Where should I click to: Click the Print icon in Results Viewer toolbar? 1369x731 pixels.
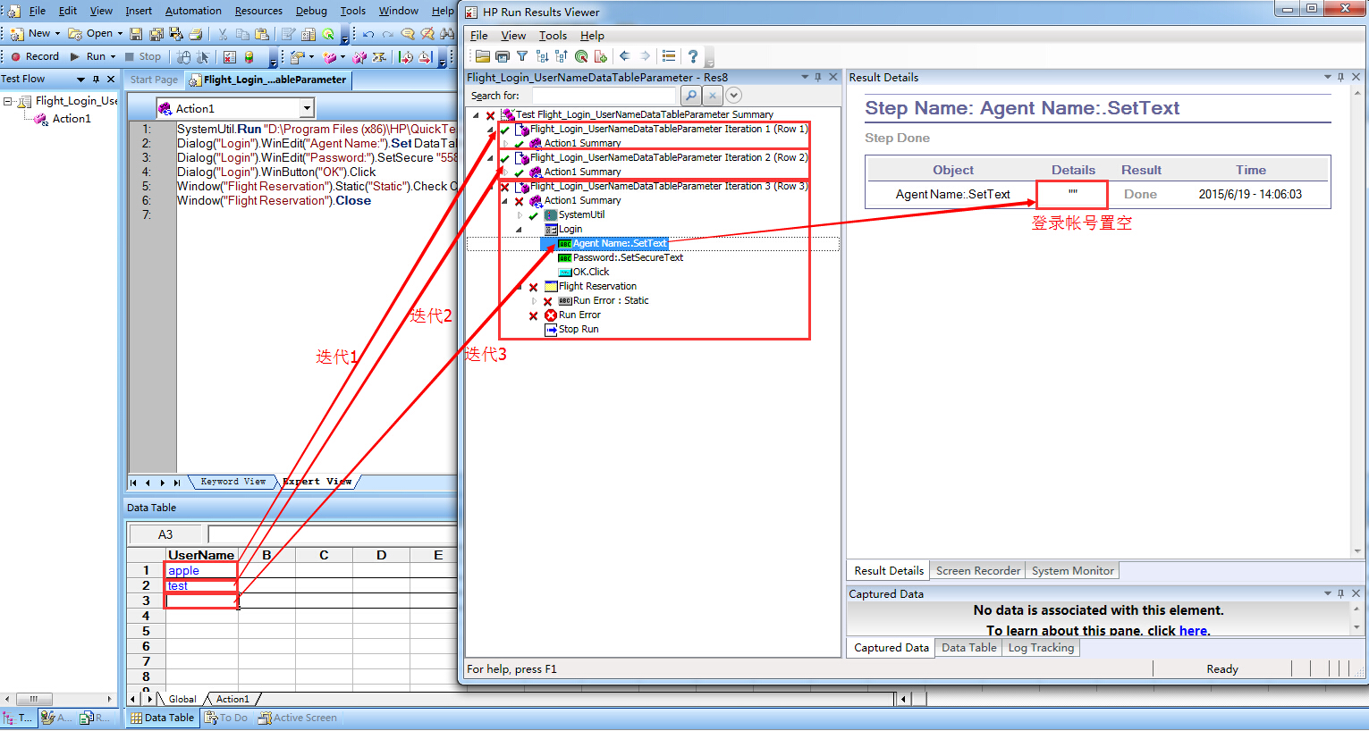(x=503, y=56)
